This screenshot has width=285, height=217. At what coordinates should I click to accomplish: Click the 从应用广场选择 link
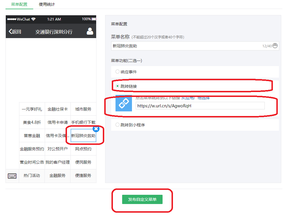195,98
